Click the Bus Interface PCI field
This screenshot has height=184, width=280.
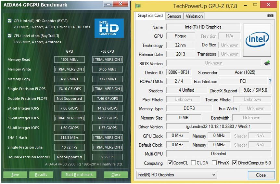pos(243,81)
